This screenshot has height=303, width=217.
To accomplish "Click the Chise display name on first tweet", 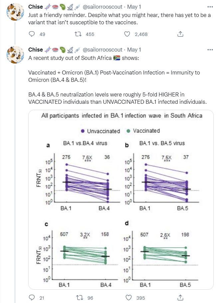I will 36,7.
